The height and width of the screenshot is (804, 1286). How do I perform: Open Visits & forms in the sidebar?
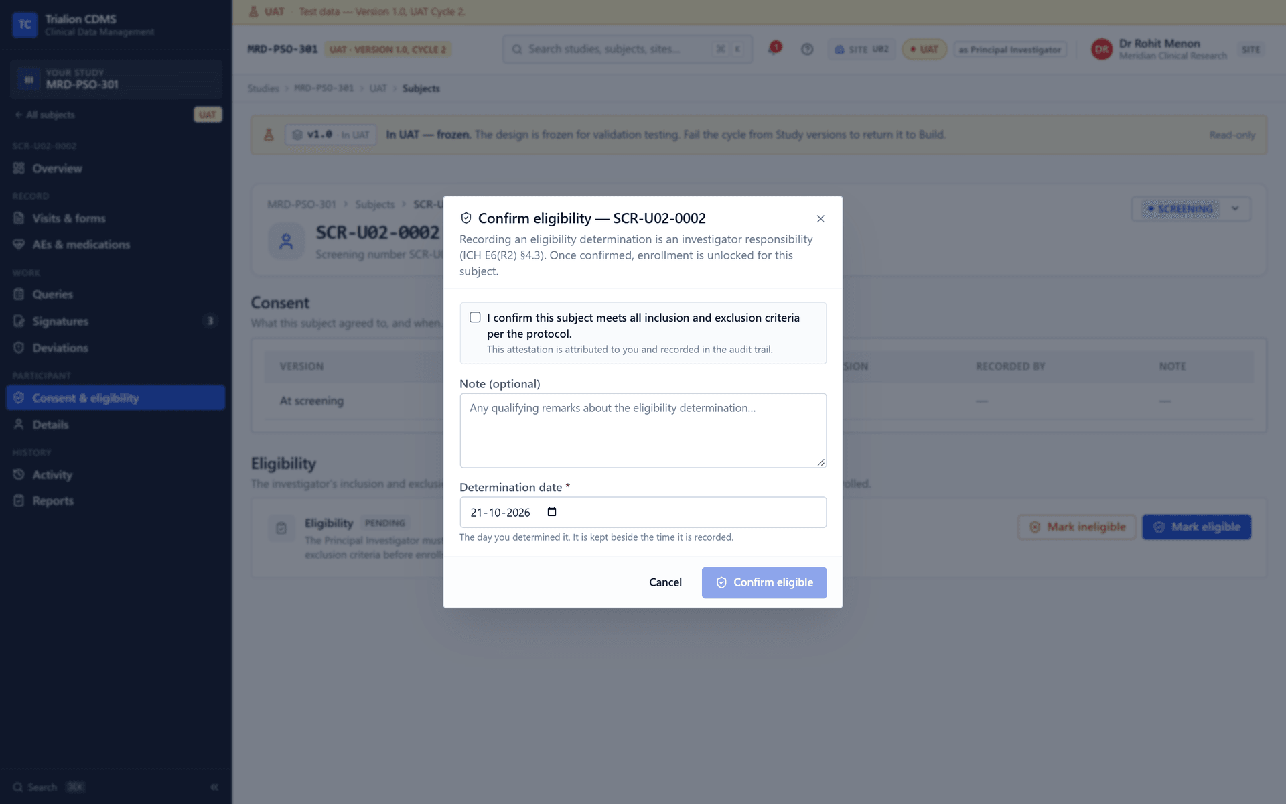(115, 218)
